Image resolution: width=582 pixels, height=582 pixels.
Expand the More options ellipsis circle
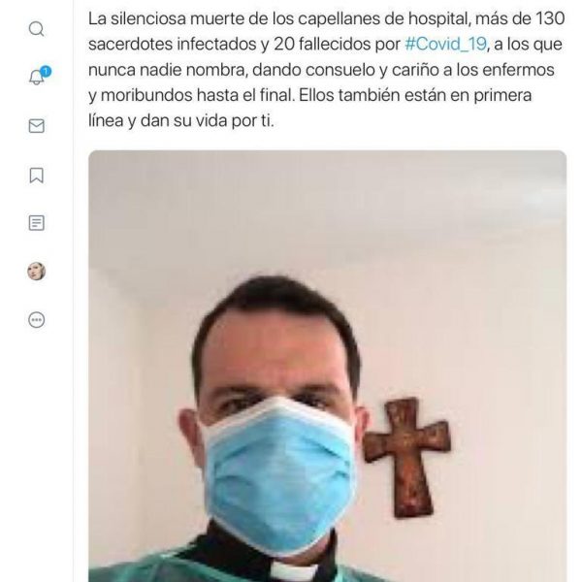click(x=37, y=319)
